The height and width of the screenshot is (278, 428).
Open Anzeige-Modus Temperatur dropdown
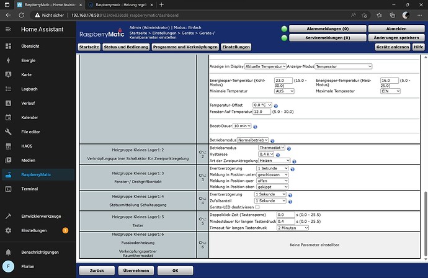(344, 66)
